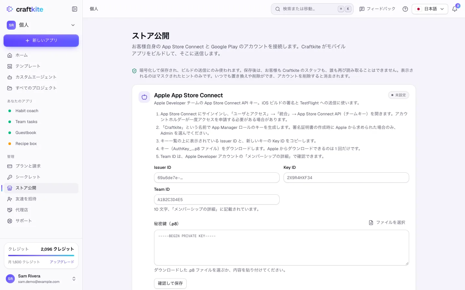This screenshot has height=290, width=465.
Task: Click the search magnifier icon
Action: 278,9
